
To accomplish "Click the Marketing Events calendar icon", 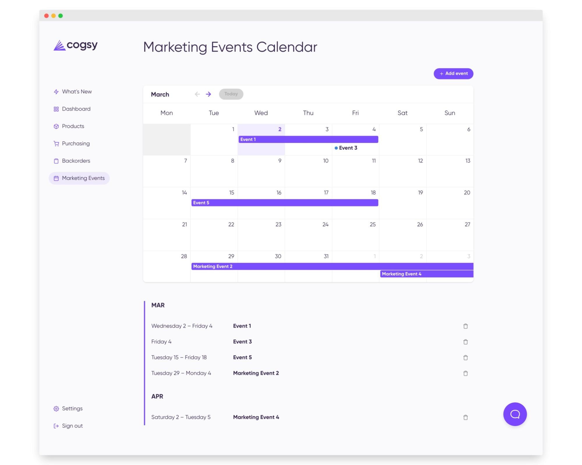I will (56, 178).
